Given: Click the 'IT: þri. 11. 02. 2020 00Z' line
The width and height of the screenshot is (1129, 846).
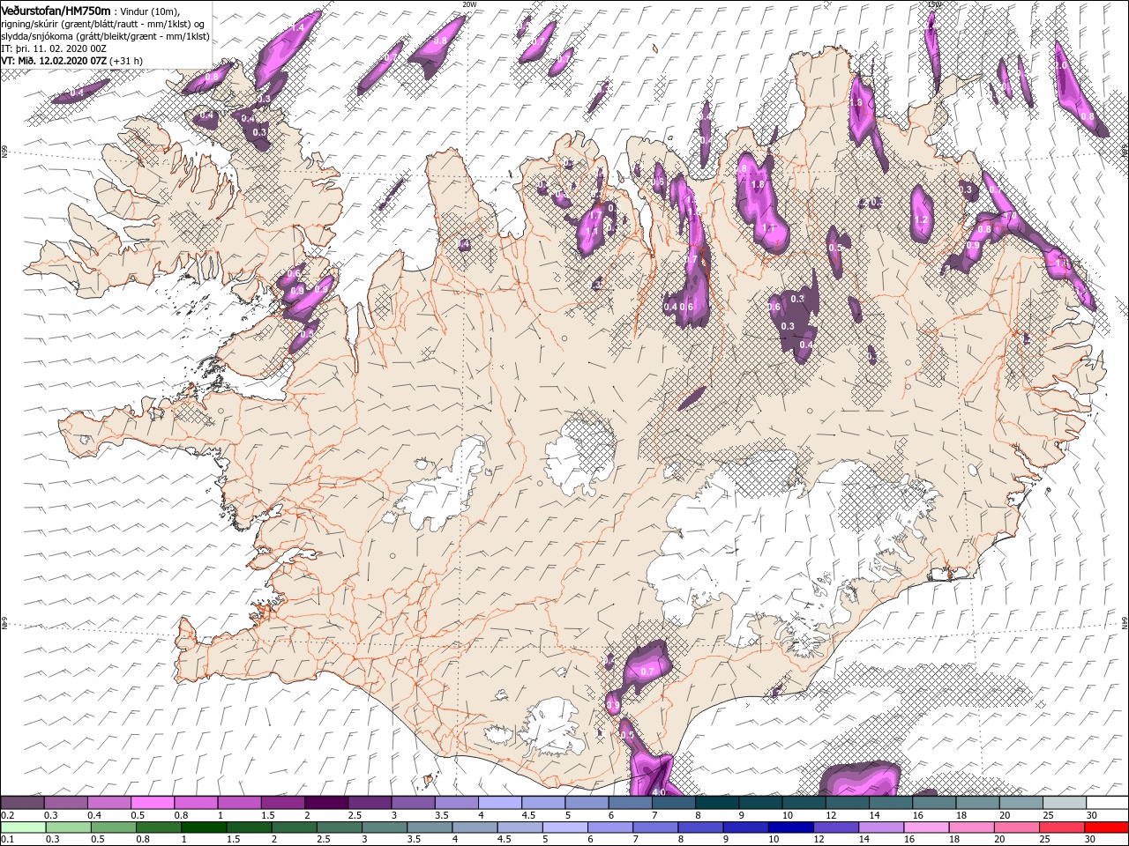Looking at the screenshot, I should [56, 48].
